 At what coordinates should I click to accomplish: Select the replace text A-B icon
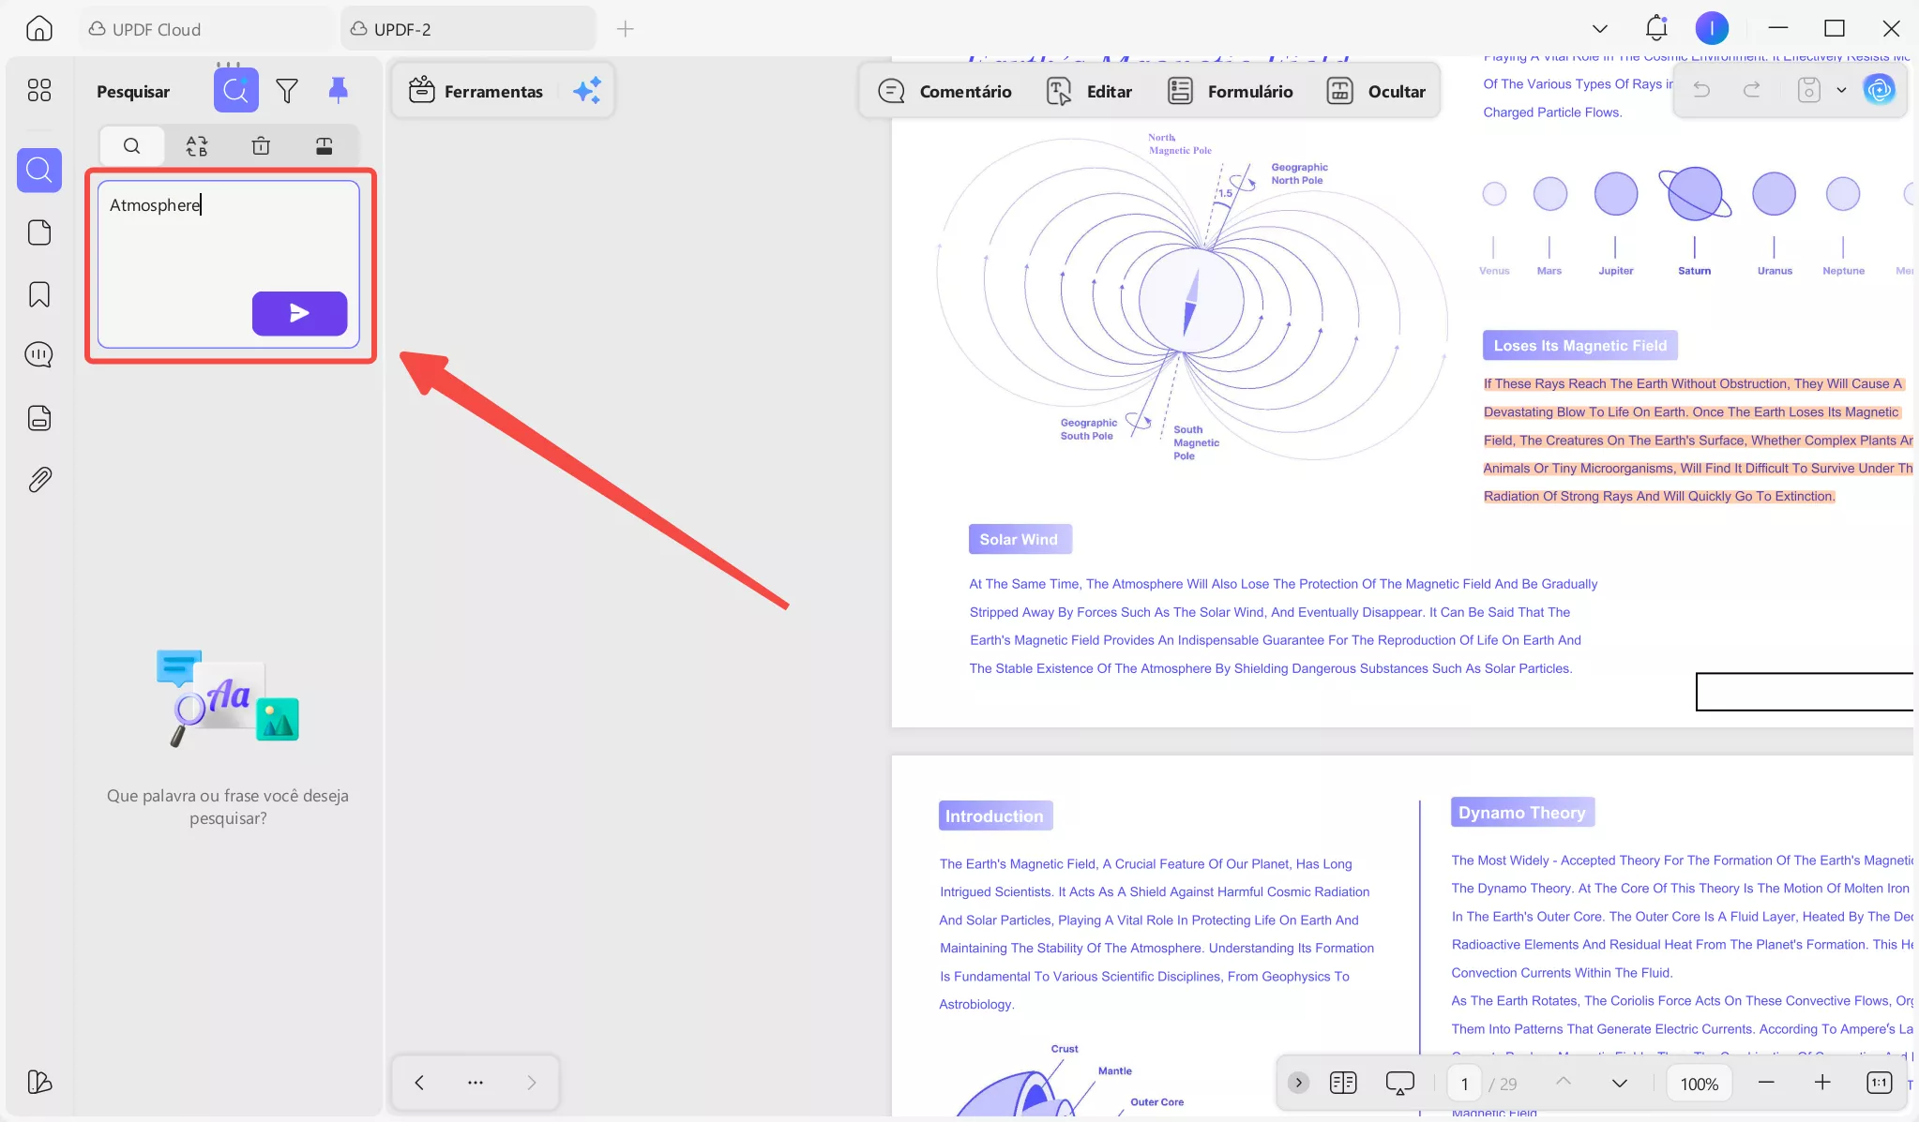click(196, 146)
